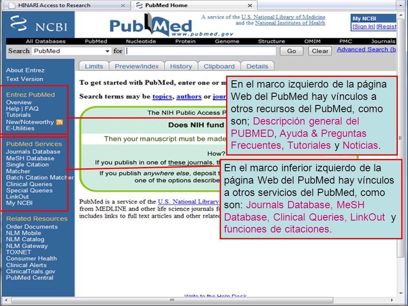
Task: Click the Go search button
Action: 292,51
